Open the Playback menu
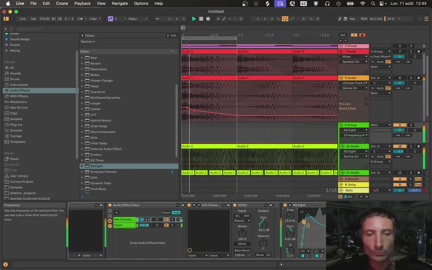 pos(82,3)
